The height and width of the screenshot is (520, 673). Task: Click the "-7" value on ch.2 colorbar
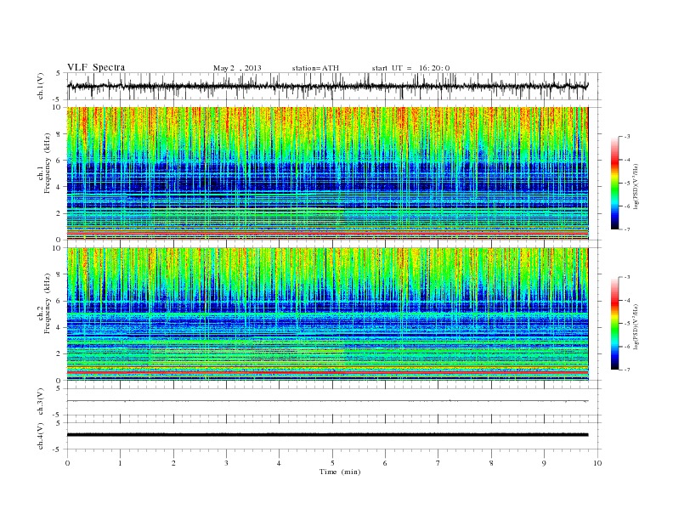tap(627, 370)
